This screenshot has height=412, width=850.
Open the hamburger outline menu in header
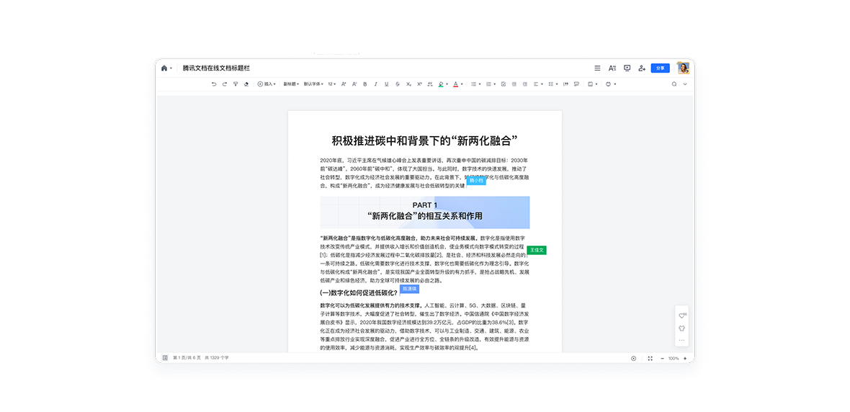(597, 68)
